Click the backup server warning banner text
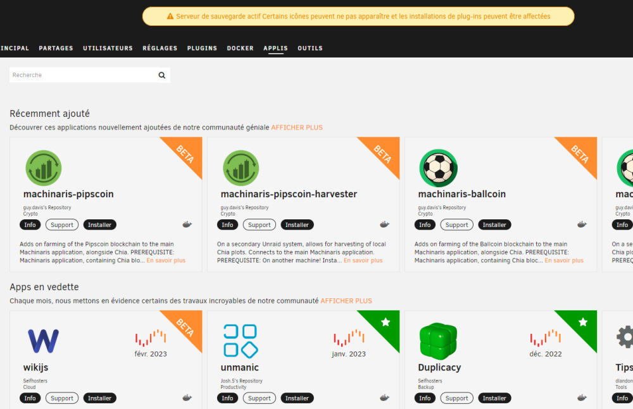 (x=363, y=16)
